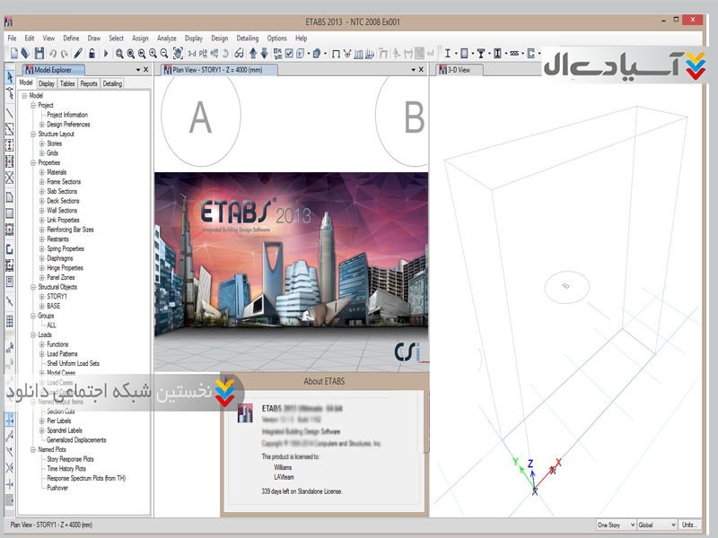Open the Analyze menu
Screen dimensions: 718x538
[166, 39]
